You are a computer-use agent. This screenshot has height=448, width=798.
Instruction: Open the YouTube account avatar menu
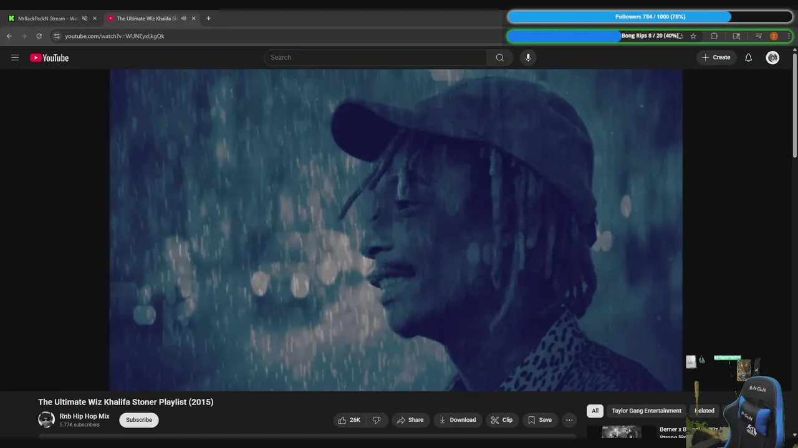tap(772, 57)
